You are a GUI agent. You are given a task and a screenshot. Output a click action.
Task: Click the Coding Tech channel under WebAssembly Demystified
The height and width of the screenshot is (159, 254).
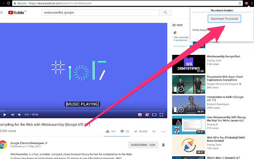[x=214, y=60]
